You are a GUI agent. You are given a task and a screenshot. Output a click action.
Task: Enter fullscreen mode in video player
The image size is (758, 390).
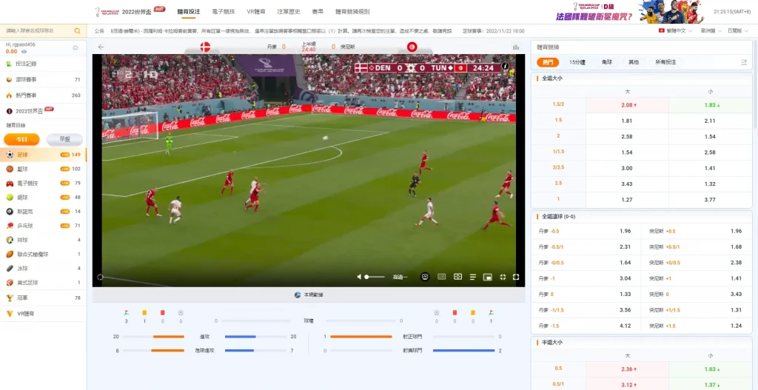point(516,277)
